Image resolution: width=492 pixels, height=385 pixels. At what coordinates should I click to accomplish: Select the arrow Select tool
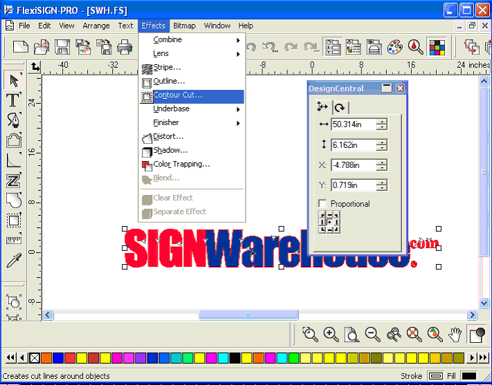14,80
